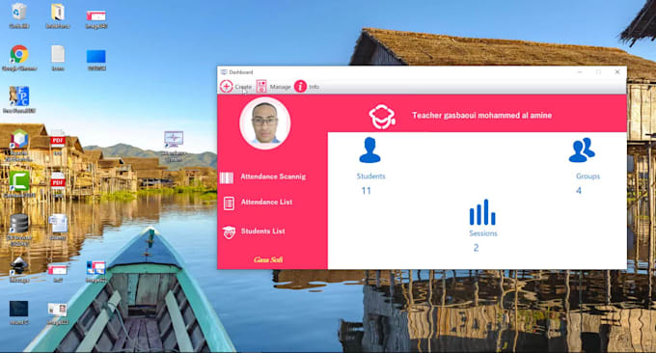Image resolution: width=656 pixels, height=353 pixels.
Task: Click the Dashboard window title icon
Action: [x=224, y=72]
